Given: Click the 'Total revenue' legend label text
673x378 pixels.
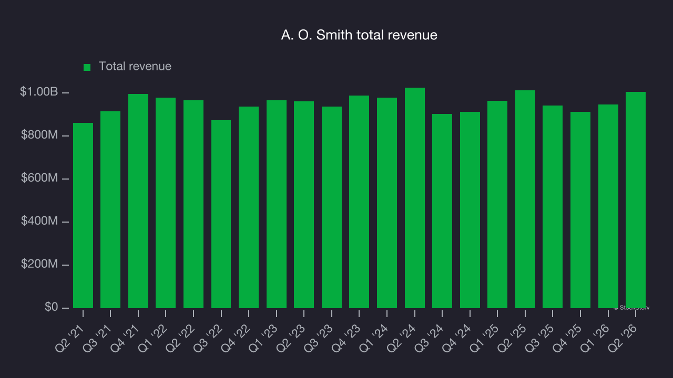Looking at the screenshot, I should pos(135,67).
